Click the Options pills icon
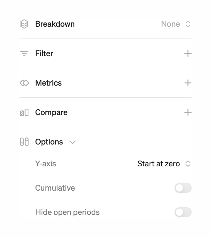 (x=24, y=142)
